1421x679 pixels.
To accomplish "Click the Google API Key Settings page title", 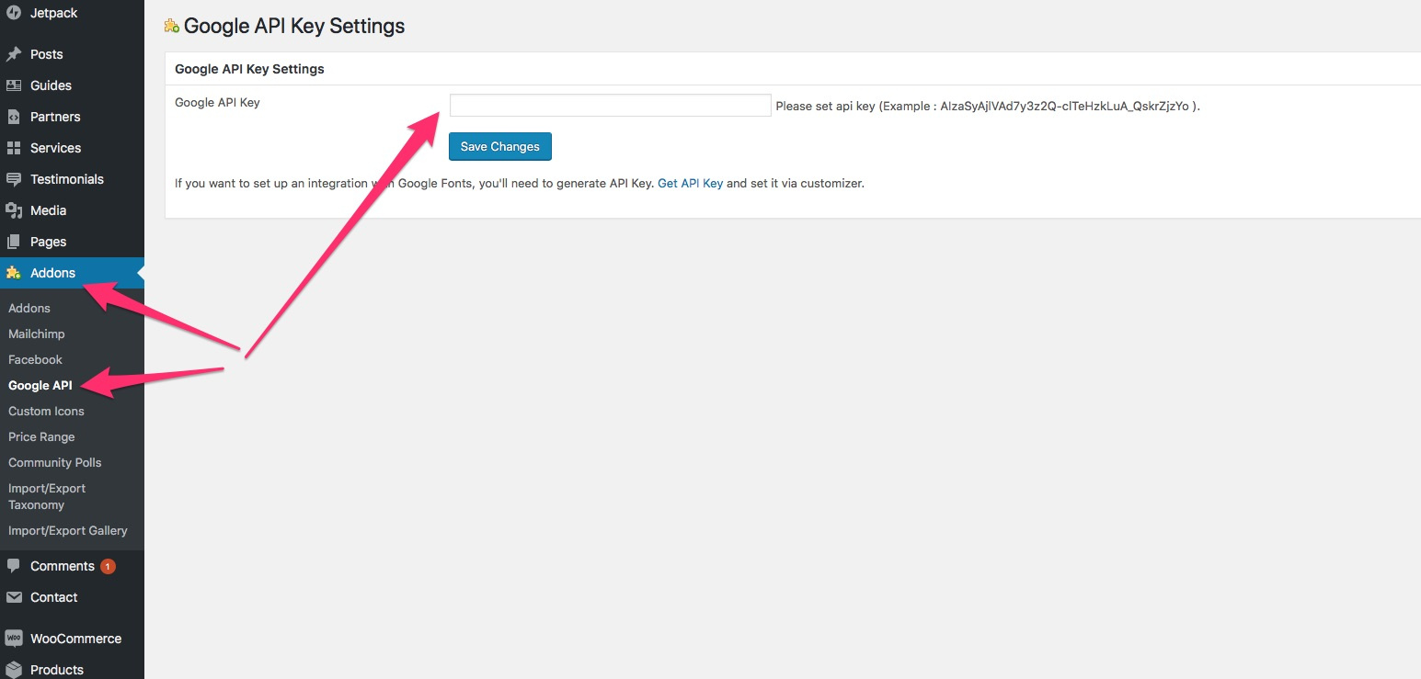I will coord(294,27).
